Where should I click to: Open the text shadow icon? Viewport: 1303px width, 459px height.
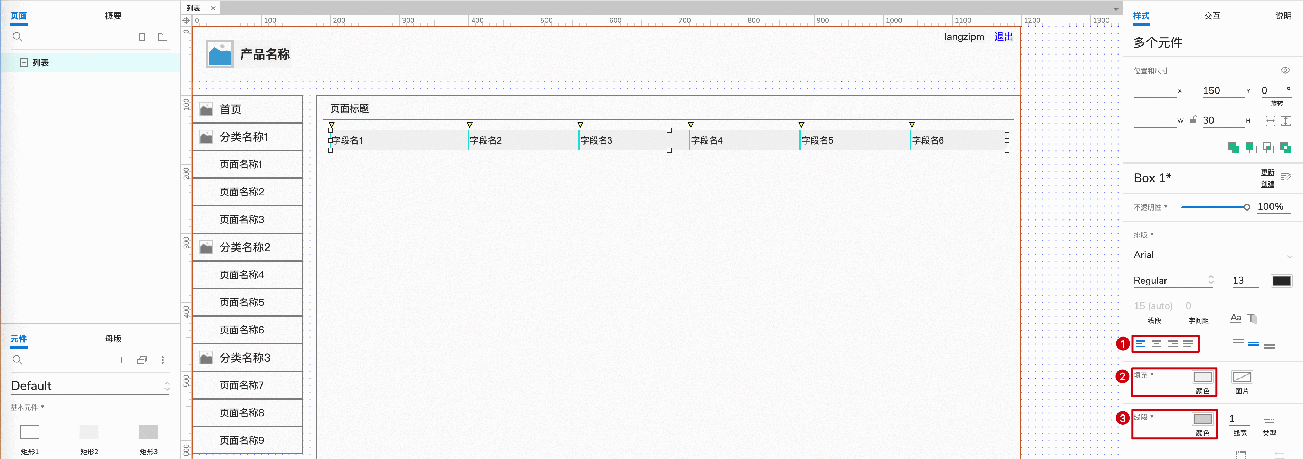(1253, 318)
